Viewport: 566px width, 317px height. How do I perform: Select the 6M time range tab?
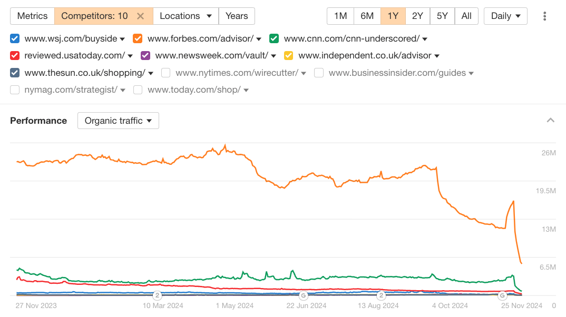[367, 16]
